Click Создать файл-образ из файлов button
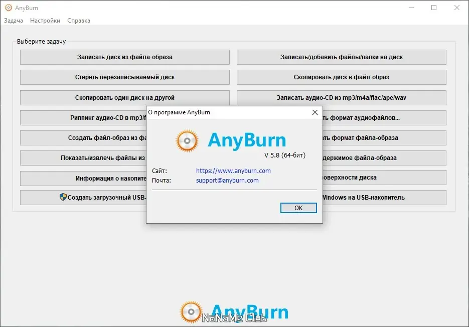Viewport: 469px width, 327px height. [83, 138]
